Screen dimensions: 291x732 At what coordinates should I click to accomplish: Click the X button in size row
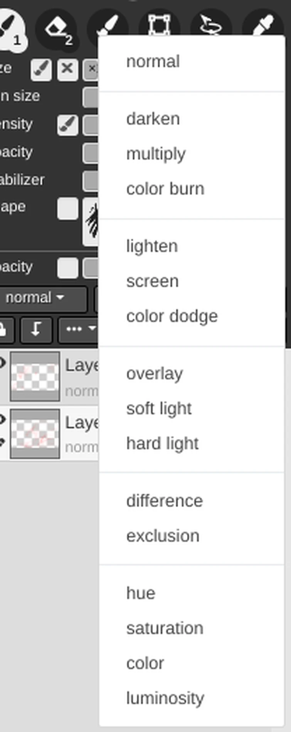67,69
